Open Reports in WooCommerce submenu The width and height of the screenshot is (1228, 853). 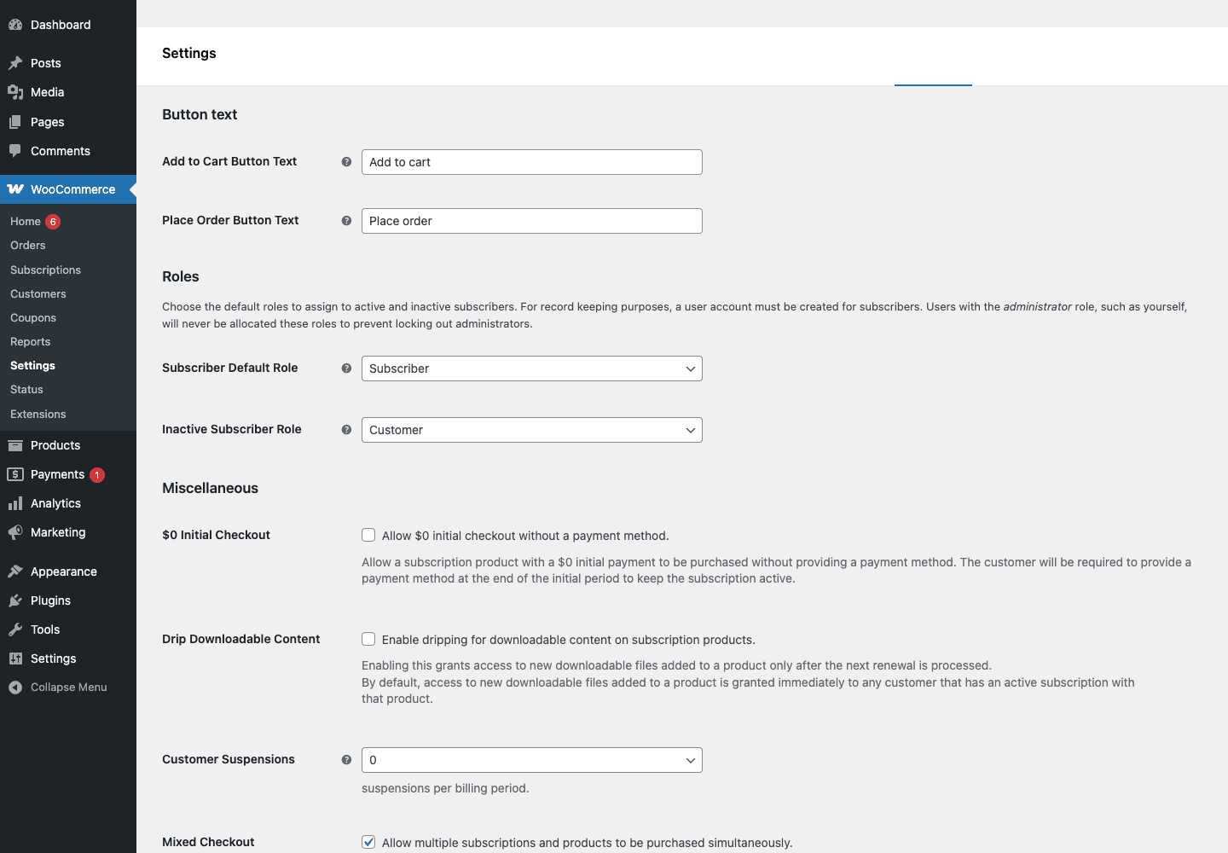pyautogui.click(x=31, y=342)
